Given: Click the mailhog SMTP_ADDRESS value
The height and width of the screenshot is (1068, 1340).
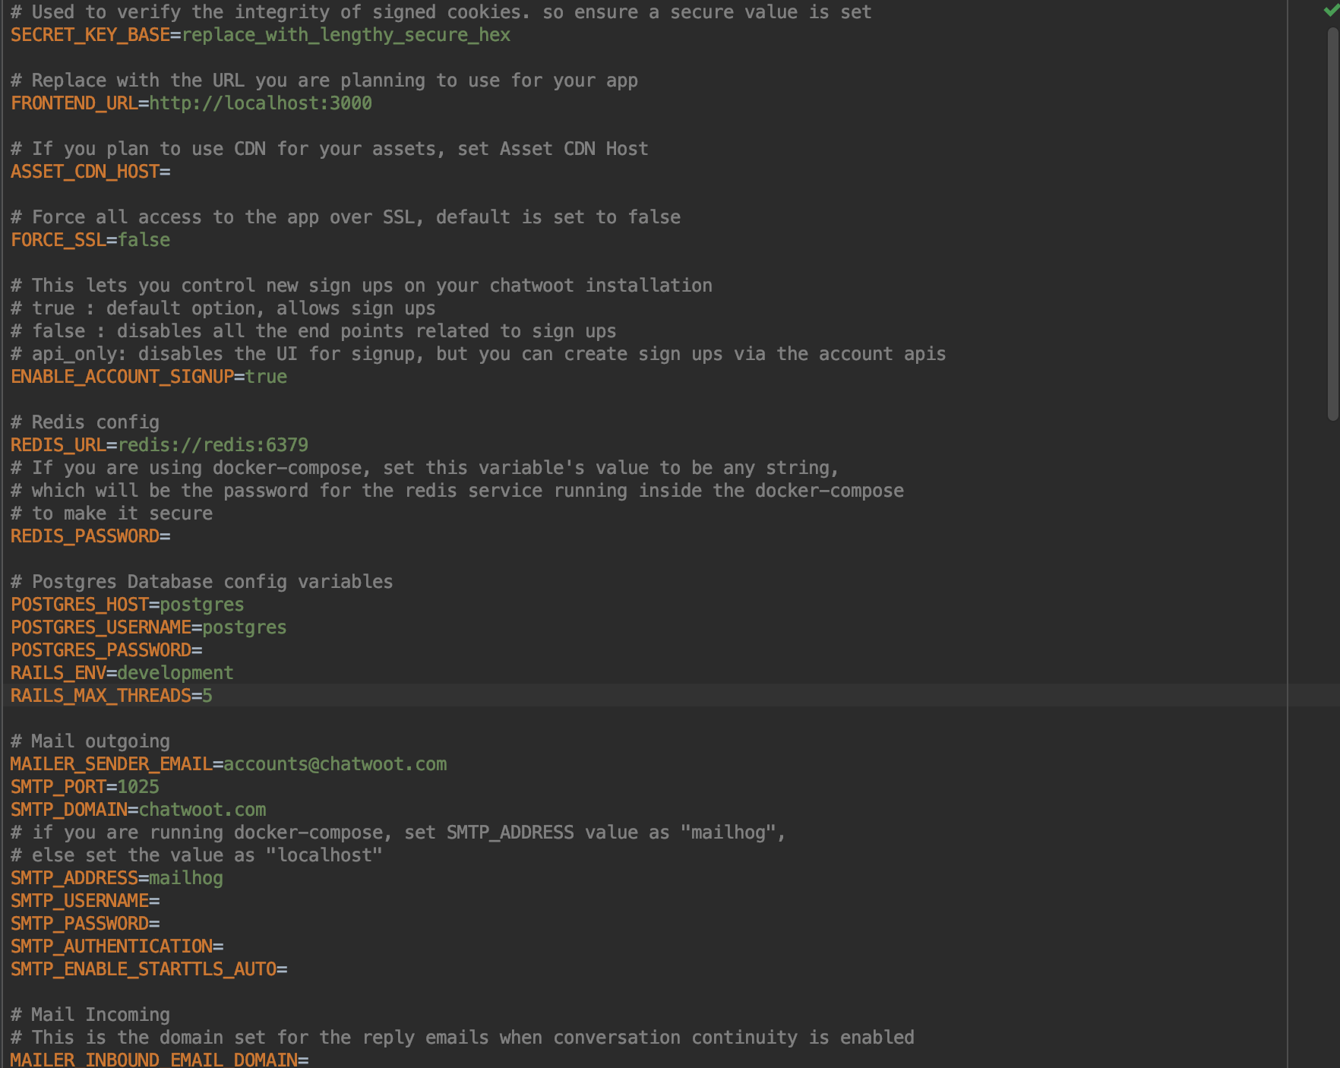Looking at the screenshot, I should pos(185,877).
